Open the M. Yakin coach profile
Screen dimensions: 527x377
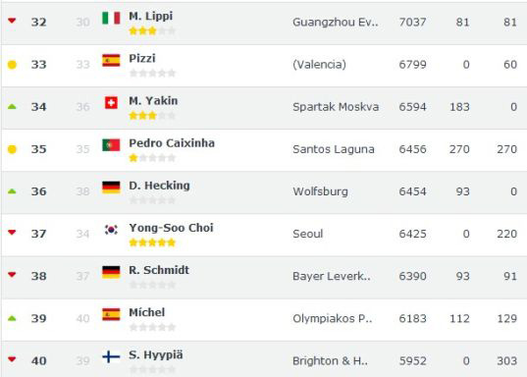point(153,100)
